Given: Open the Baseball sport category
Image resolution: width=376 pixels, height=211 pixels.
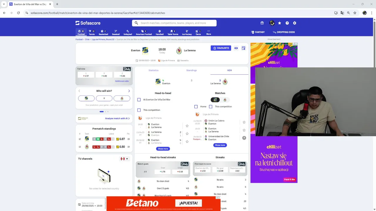Looking at the screenshot, I should [116, 32].
